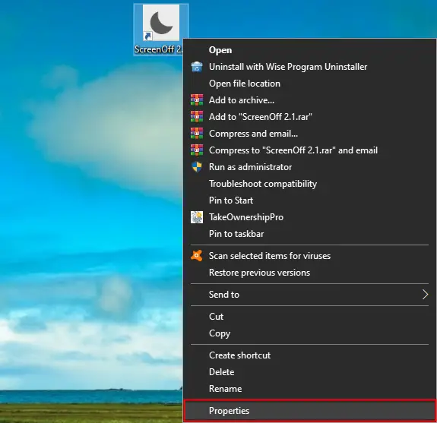Expand the Send to submenu arrow
The height and width of the screenshot is (423, 437).
[x=425, y=295]
